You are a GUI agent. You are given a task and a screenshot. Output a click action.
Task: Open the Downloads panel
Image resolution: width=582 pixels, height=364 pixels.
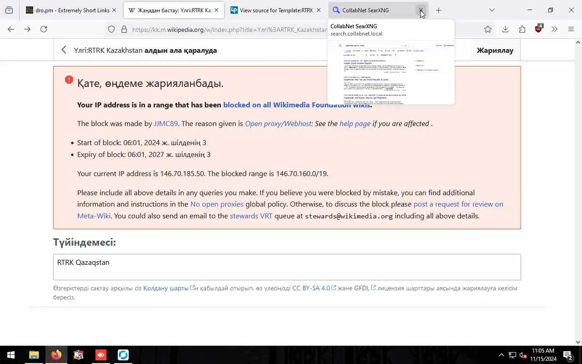point(505,29)
